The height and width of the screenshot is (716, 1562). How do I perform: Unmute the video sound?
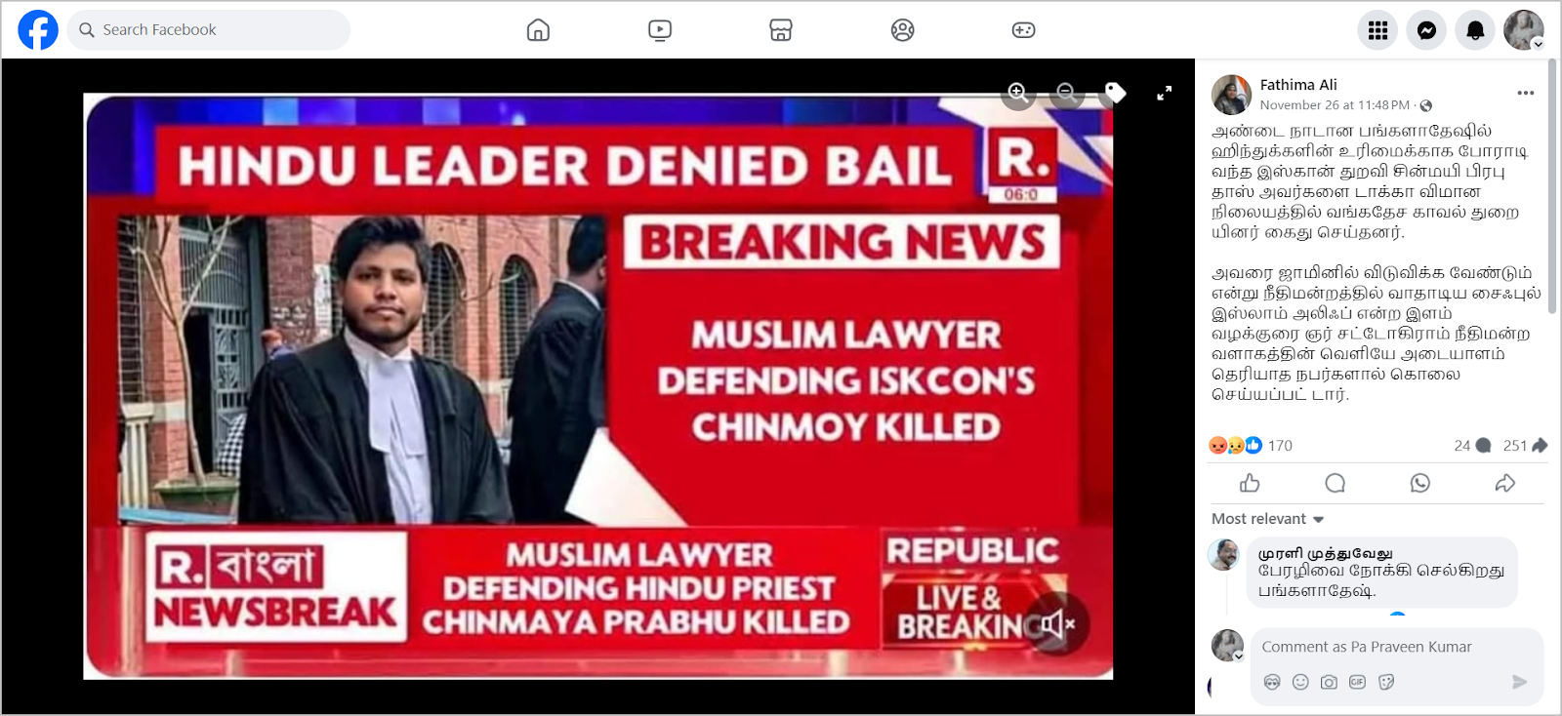(x=1057, y=623)
